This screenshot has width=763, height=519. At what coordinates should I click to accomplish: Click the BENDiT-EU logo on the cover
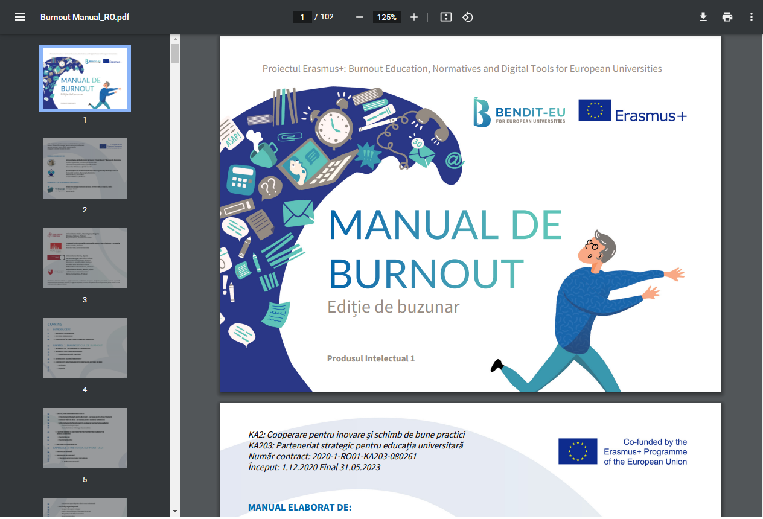point(519,112)
